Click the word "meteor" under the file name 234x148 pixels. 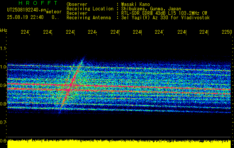54,12
